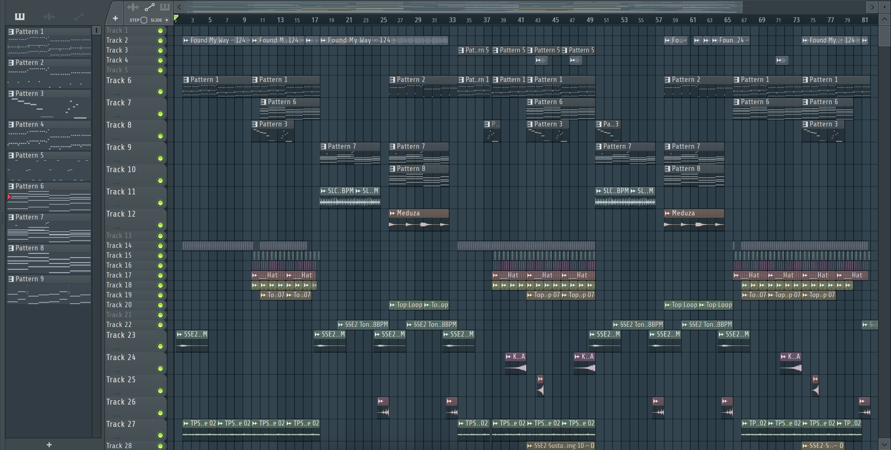Mute Track 23 with its green light
Screen dimensions: 891x450
(160, 346)
